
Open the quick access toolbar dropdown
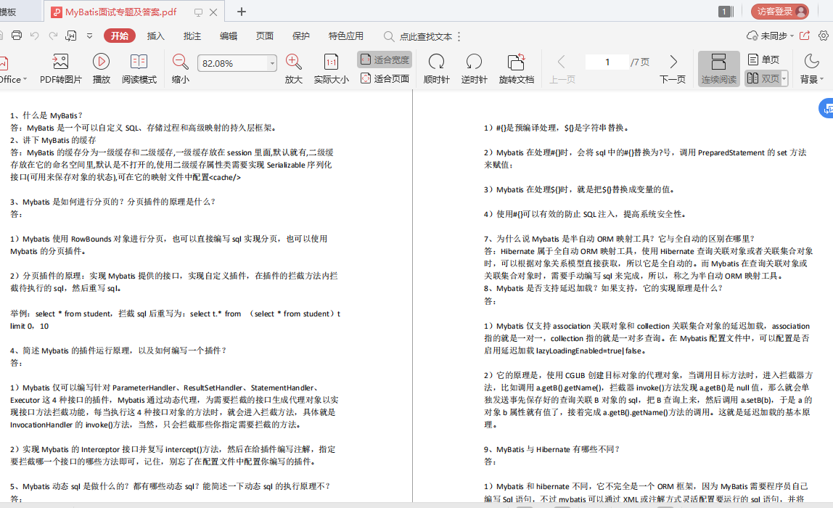click(x=89, y=36)
